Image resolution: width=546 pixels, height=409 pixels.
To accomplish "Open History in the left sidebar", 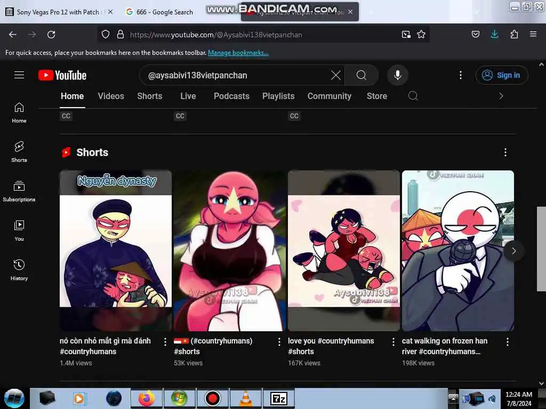I will point(19,270).
